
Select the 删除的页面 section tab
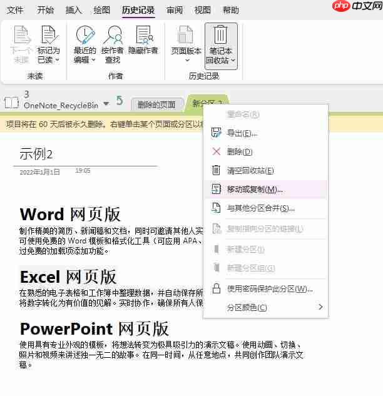pyautogui.click(x=156, y=104)
